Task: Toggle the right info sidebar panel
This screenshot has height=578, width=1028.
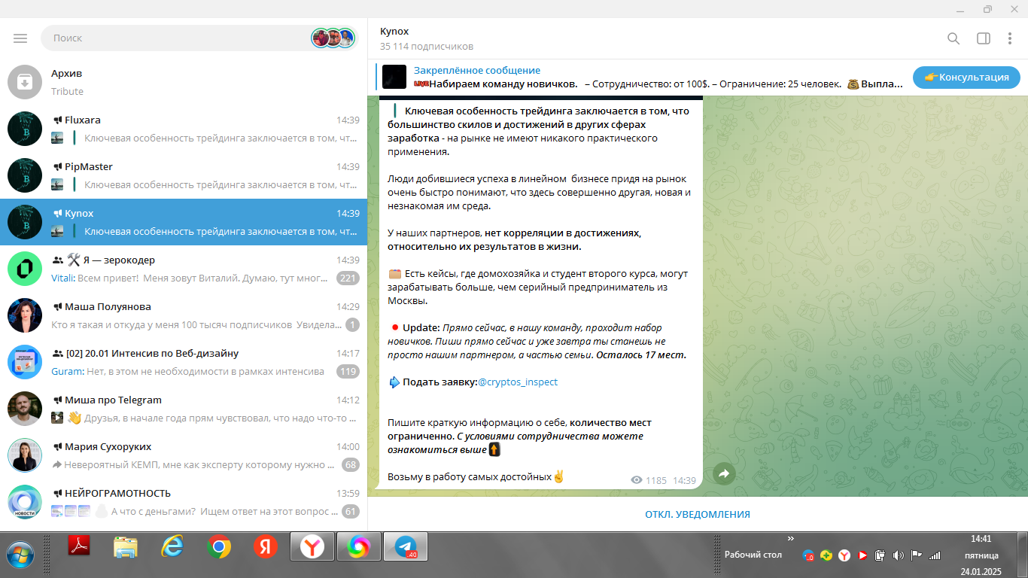Action: pyautogui.click(x=983, y=38)
